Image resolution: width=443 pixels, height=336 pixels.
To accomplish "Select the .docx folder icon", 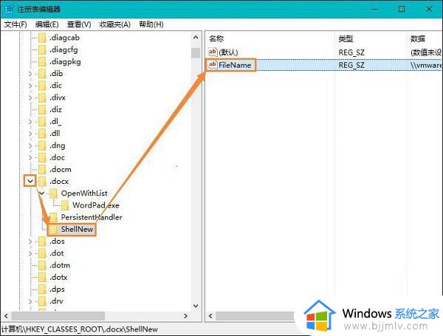I will (x=42, y=182).
